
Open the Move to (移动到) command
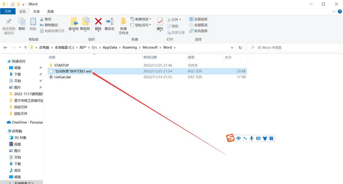[x=74, y=24]
